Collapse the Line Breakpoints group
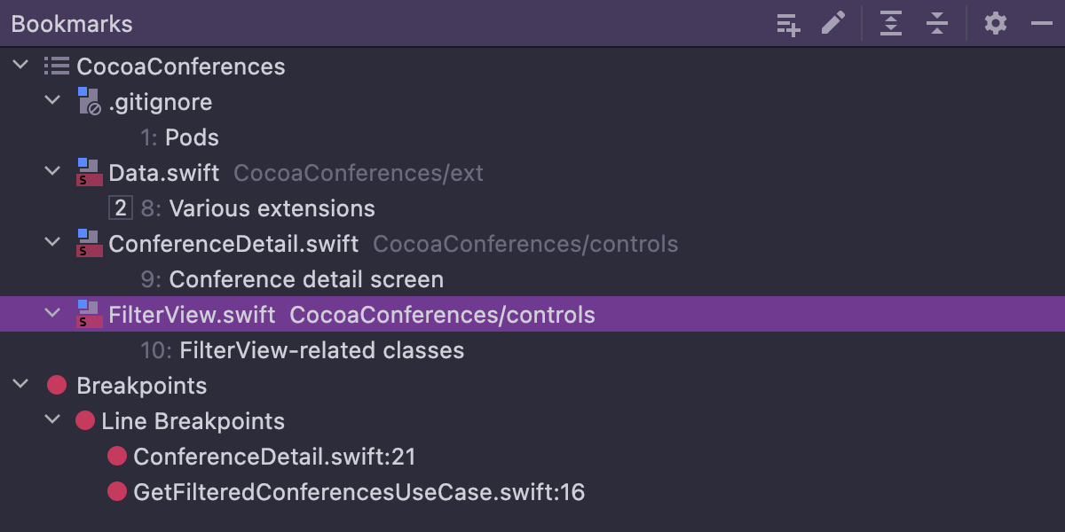This screenshot has height=532, width=1065. [x=53, y=421]
